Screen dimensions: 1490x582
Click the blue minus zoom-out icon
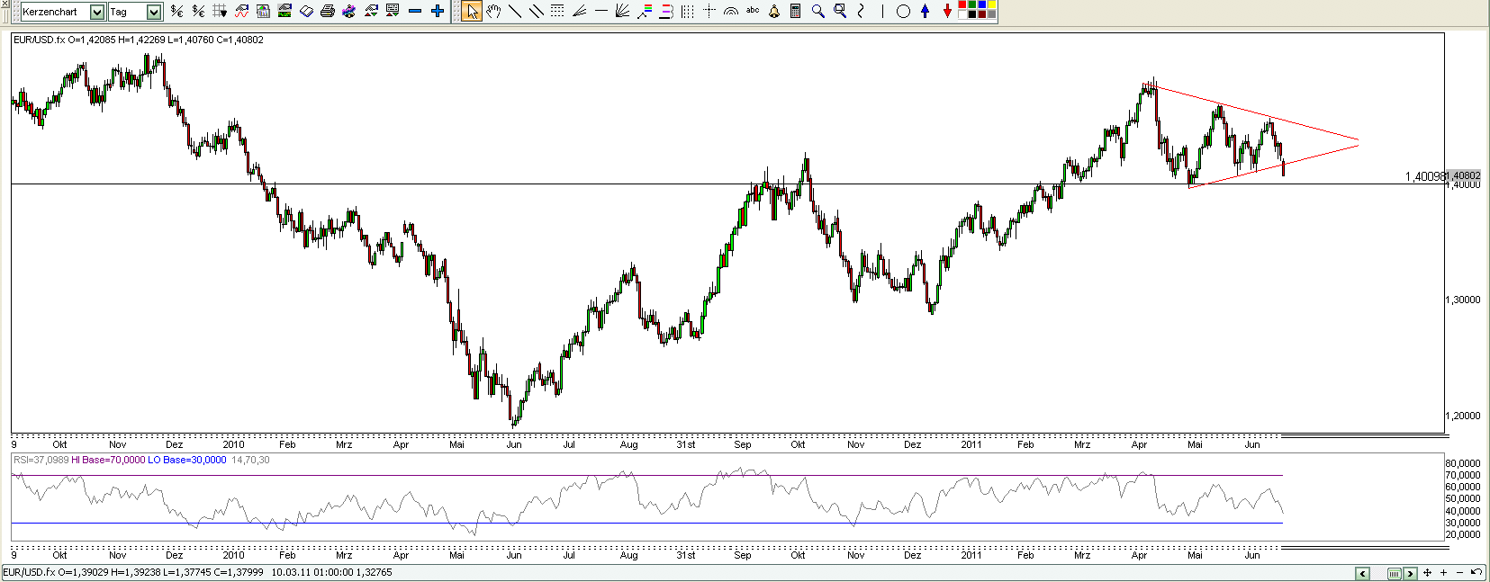coord(415,12)
